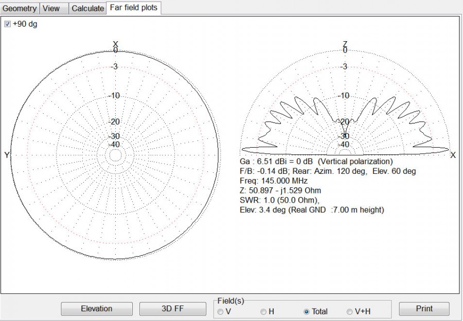The image size is (463, 321).
Task: Toggle the "+90 dg" checkbox
Action: click(x=7, y=24)
